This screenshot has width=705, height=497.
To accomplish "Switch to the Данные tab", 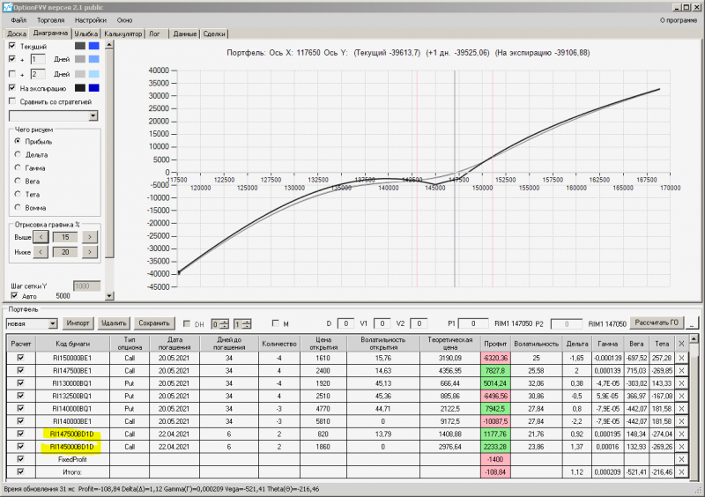I will pyautogui.click(x=185, y=33).
